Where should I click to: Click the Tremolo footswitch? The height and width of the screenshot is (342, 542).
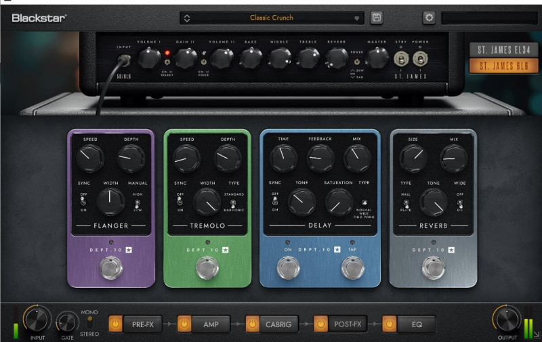pyautogui.click(x=207, y=268)
